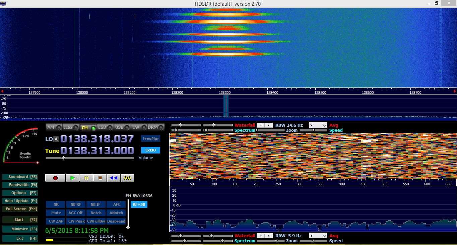Click the lower Speed slider
This screenshot has height=245, width=457.
(313, 241)
